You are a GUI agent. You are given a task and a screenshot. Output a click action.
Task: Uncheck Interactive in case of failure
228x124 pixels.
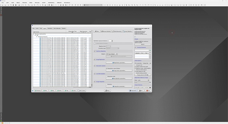click(x=107, y=68)
